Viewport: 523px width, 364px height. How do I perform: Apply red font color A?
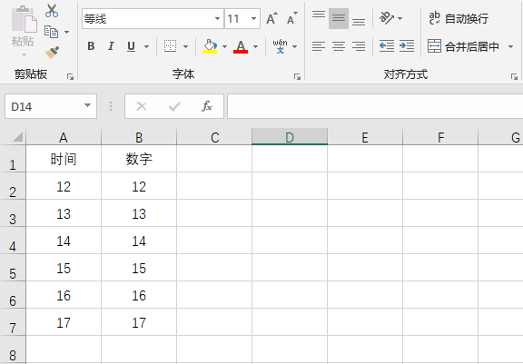[241, 46]
